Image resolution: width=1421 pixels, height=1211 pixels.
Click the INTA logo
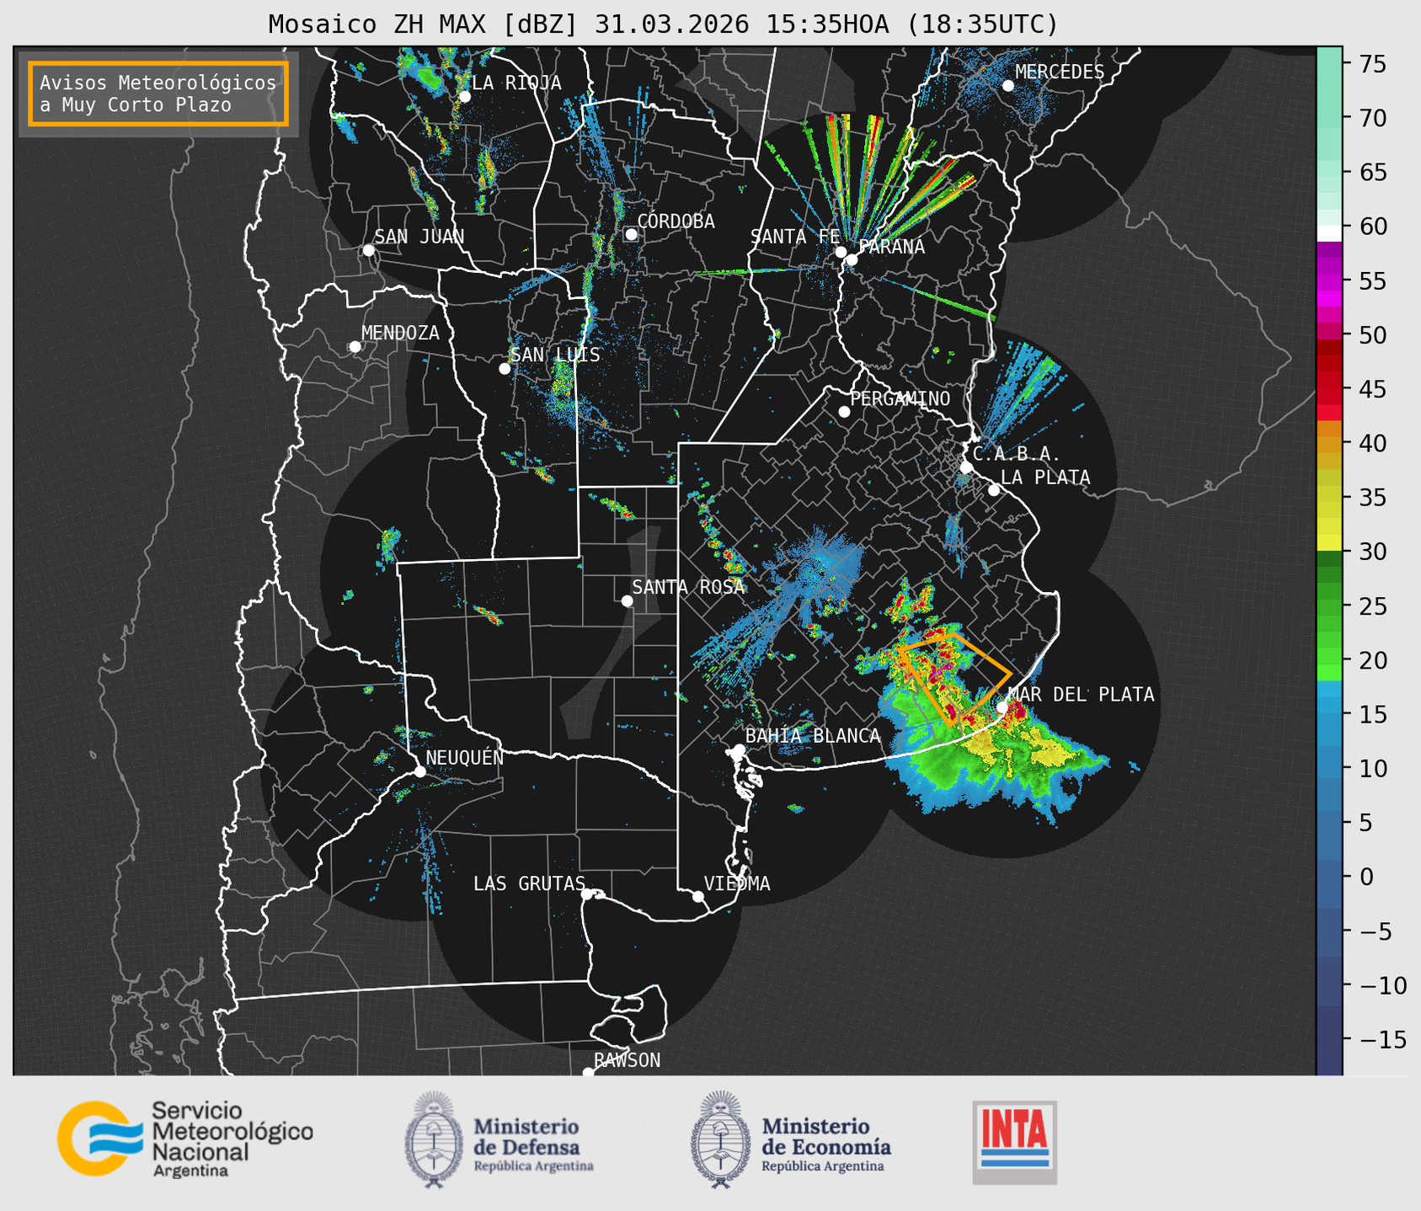click(x=1014, y=1142)
